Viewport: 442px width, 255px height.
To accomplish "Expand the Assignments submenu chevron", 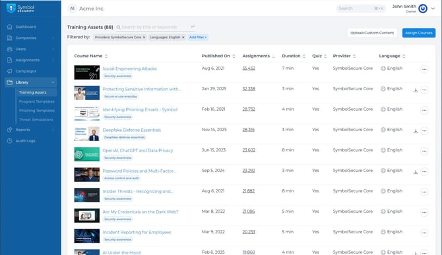I will tap(53, 60).
